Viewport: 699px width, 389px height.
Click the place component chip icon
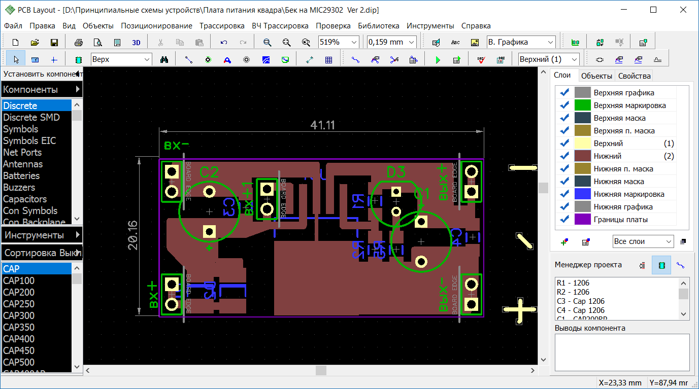point(78,59)
